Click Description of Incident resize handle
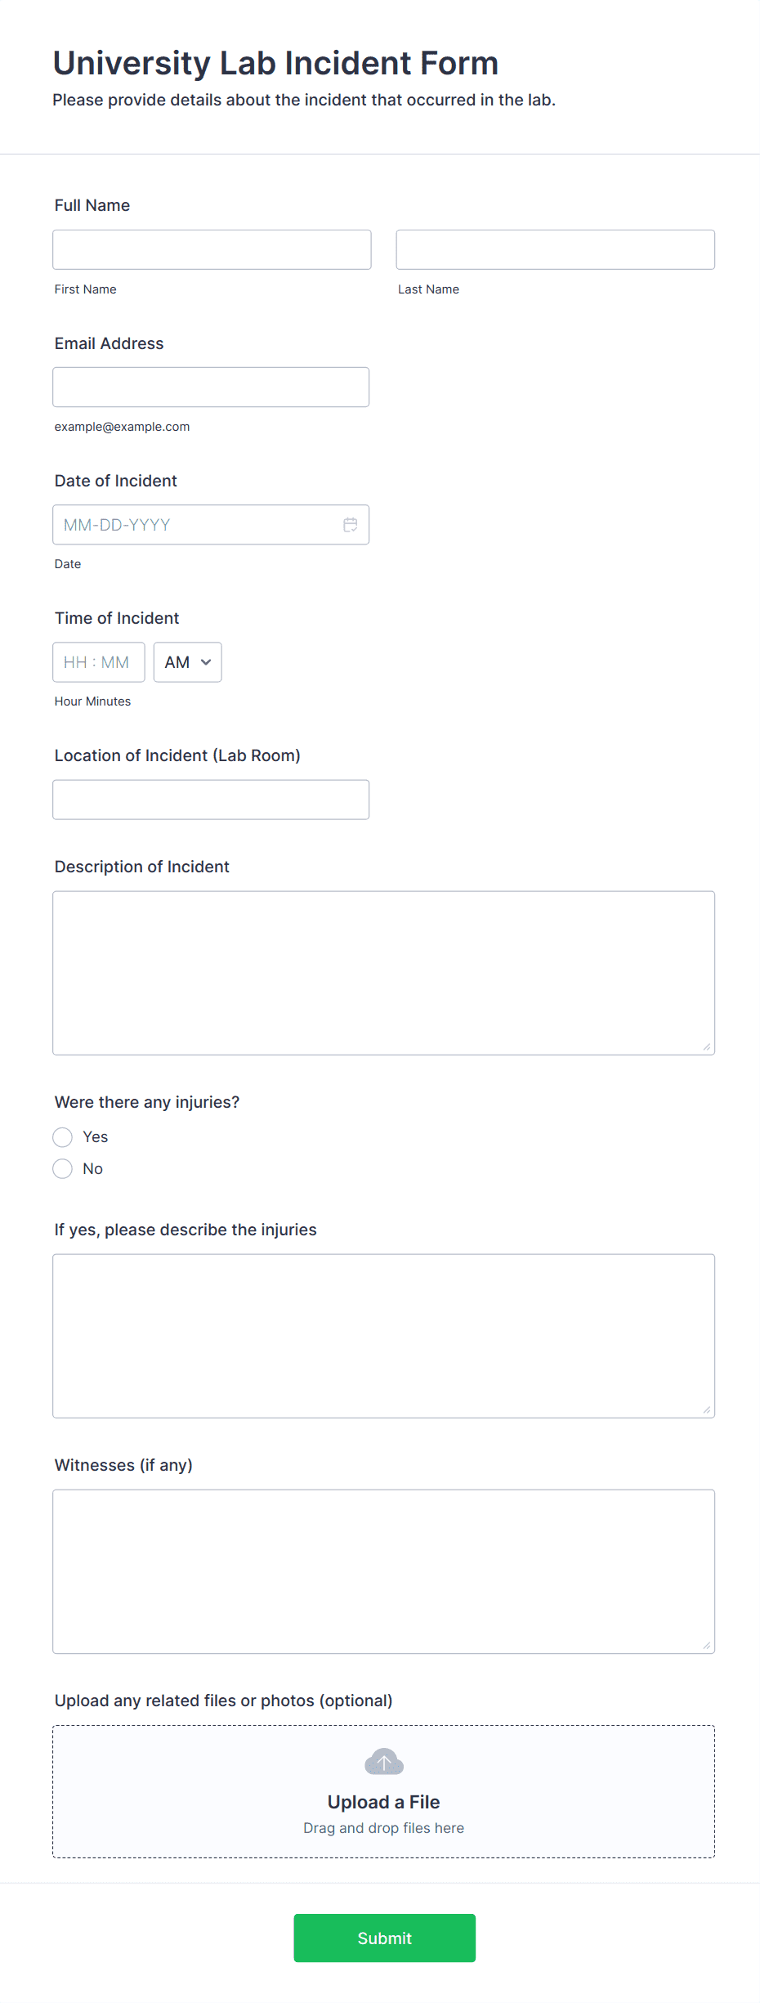This screenshot has width=760, height=2003. [707, 1046]
